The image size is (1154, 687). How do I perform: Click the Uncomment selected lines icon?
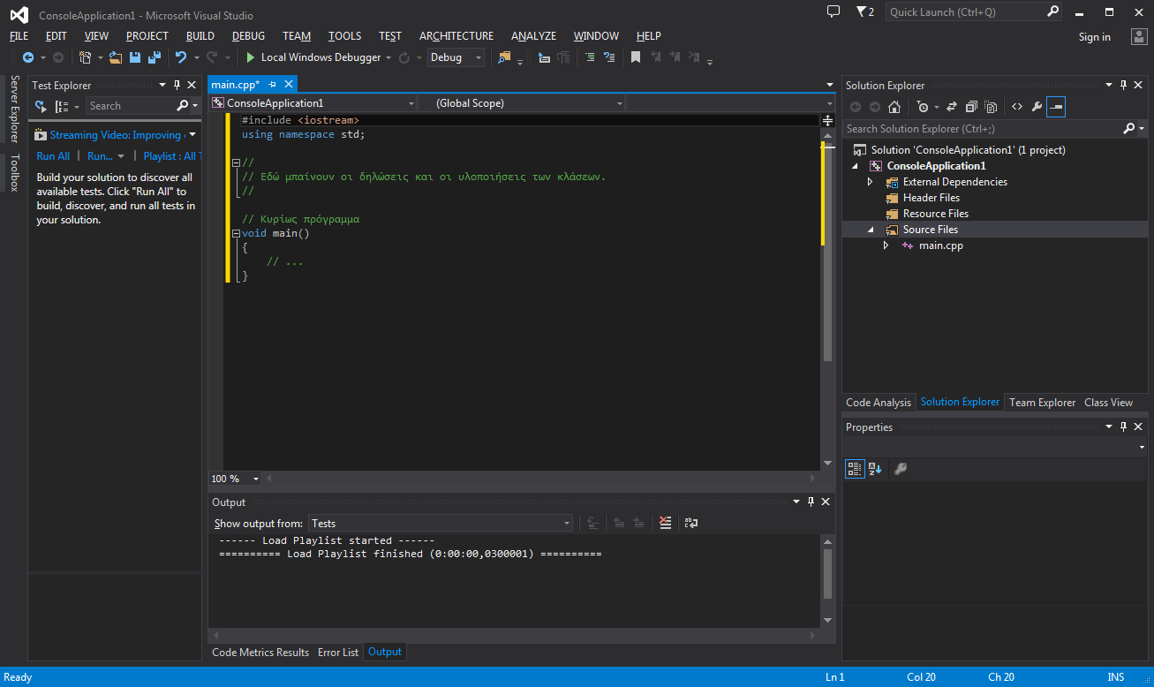(609, 57)
